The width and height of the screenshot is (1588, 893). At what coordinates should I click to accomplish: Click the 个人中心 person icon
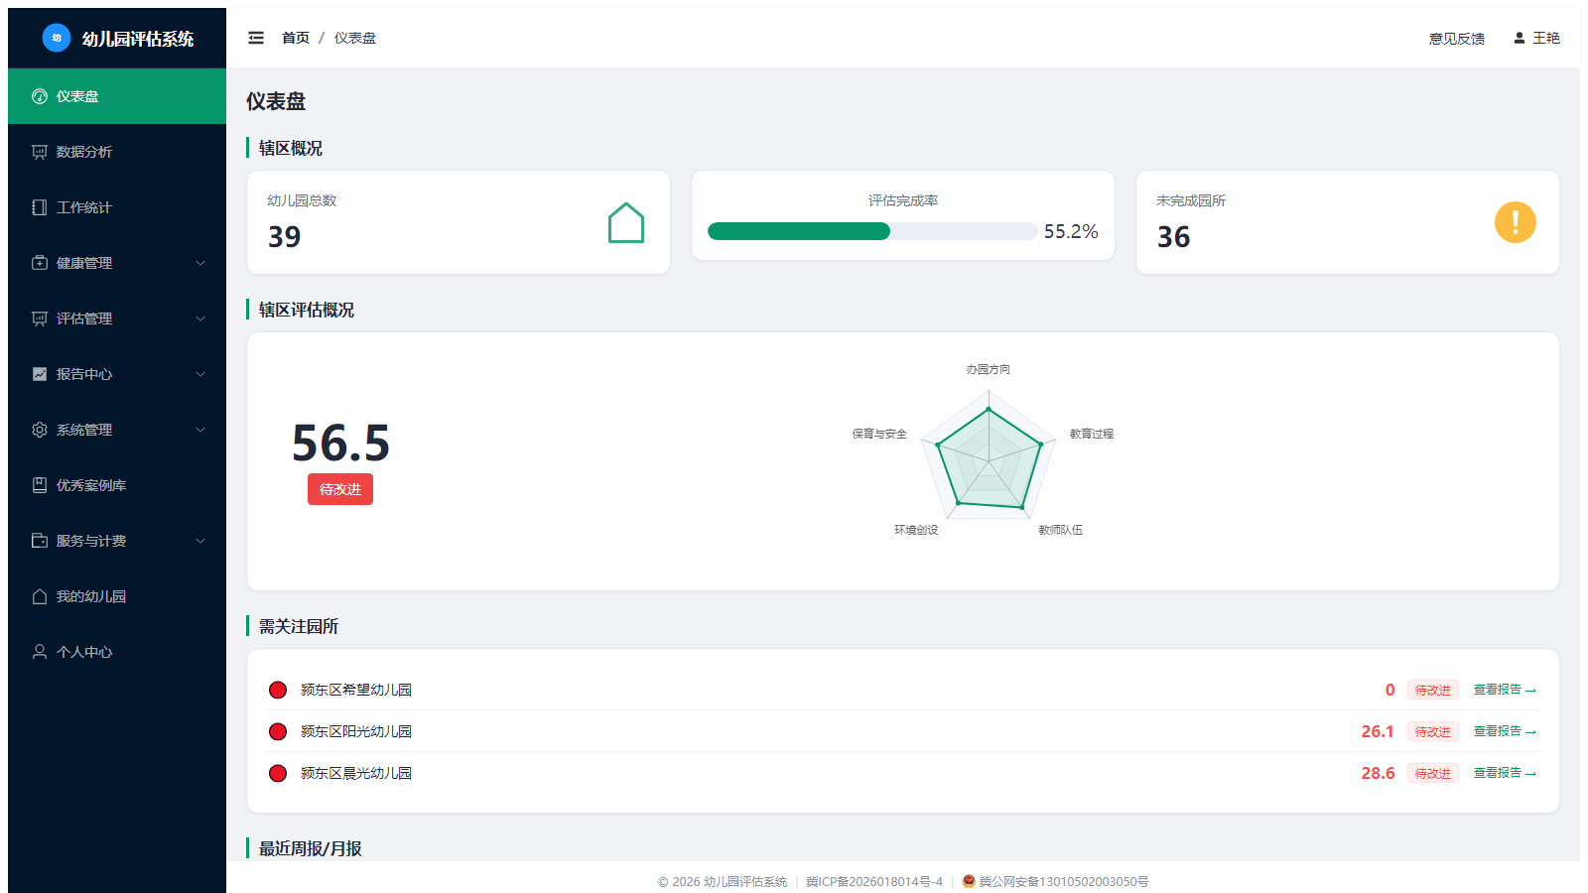[40, 652]
